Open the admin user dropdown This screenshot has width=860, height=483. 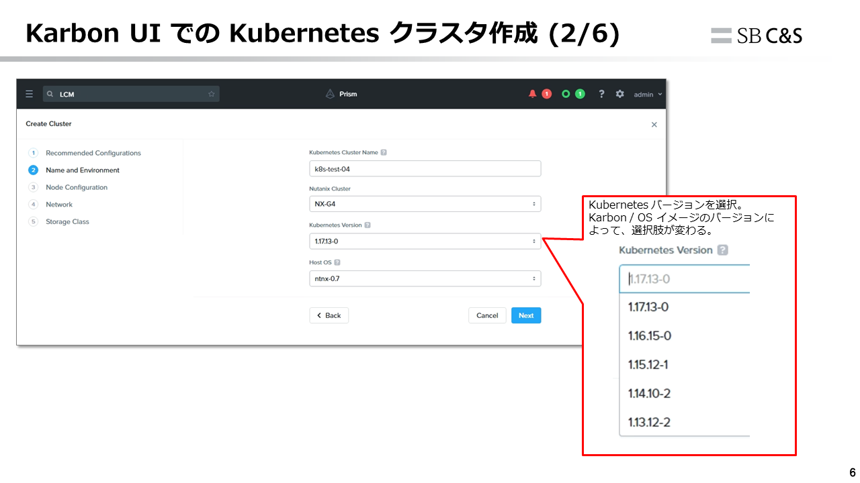tap(648, 95)
